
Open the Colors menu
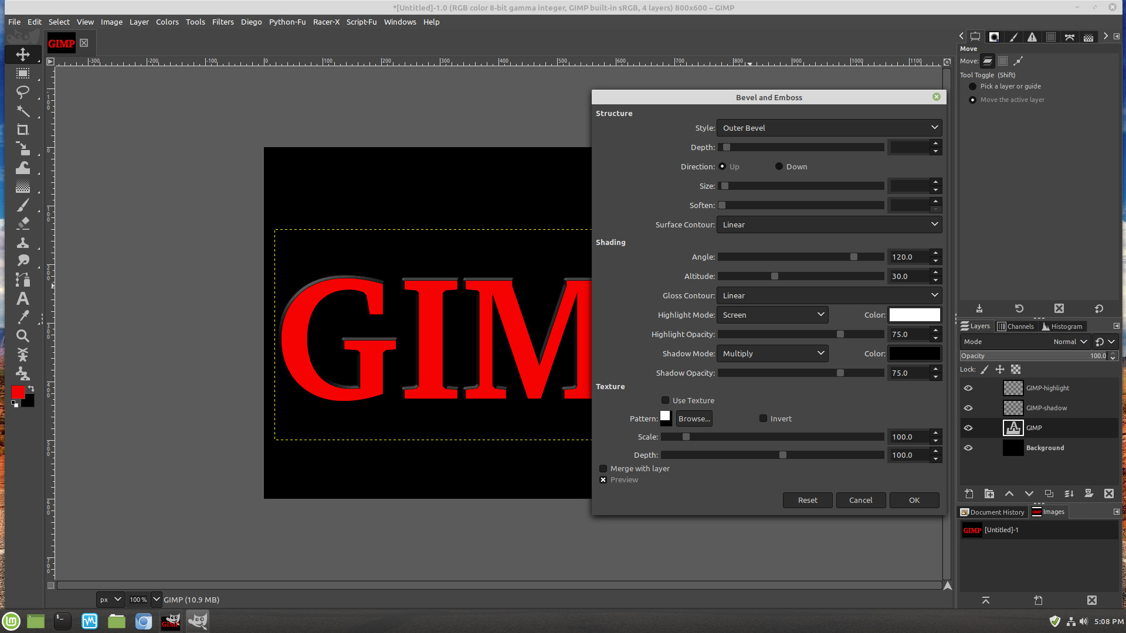167,22
